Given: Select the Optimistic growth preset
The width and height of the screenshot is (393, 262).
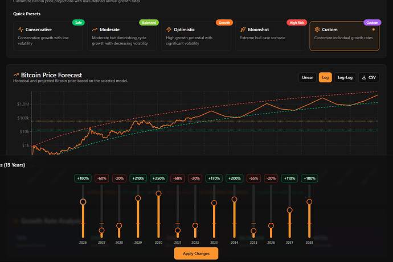Looking at the screenshot, I should click(196, 36).
